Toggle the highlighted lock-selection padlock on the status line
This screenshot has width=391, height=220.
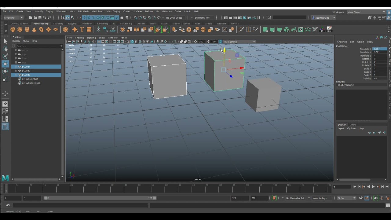click(122, 18)
